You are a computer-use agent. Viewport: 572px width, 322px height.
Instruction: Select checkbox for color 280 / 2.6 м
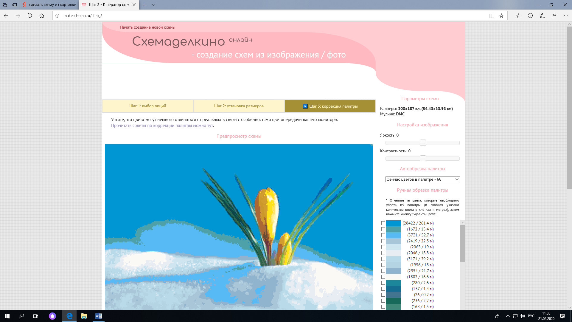(x=383, y=283)
